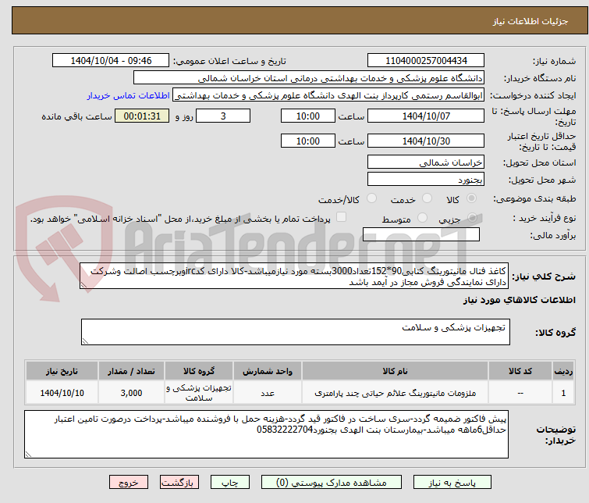This screenshot has height=503, width=589.
Task: Click the شماره نیاز field 1104000257004434
Action: [x=426, y=60]
